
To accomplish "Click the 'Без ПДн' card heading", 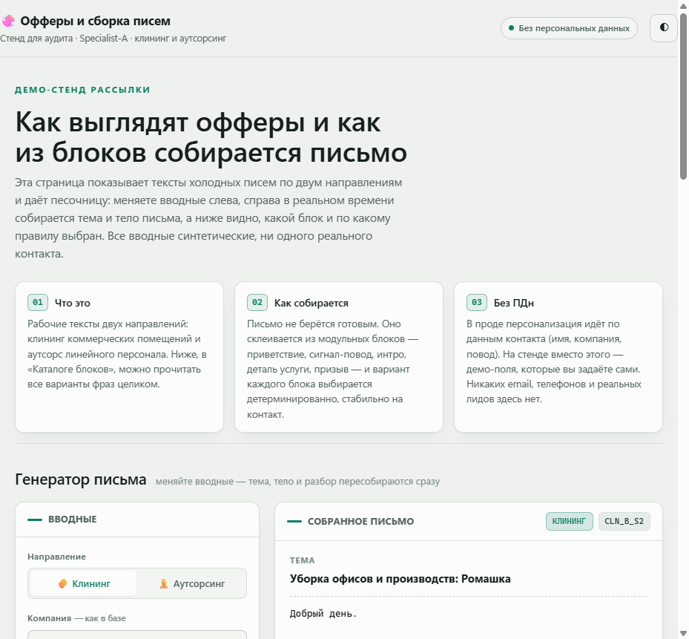I will tap(514, 303).
